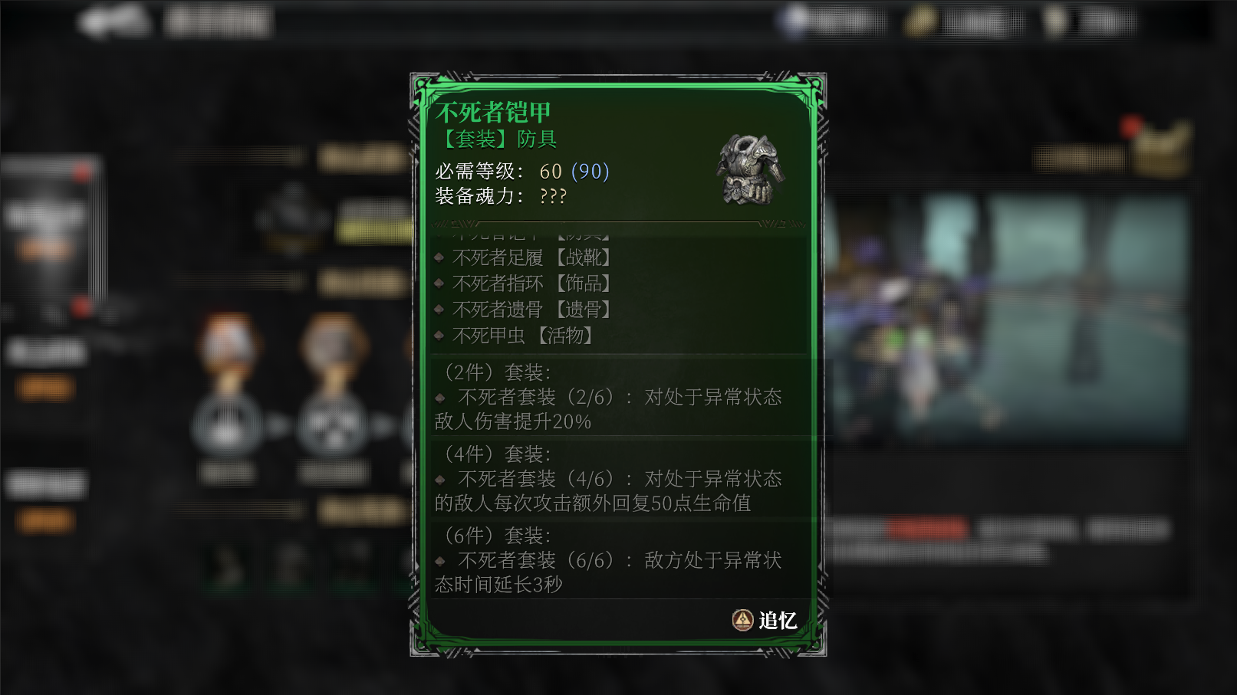Click the blurred orb currency icon at top
Screen dimensions: 1237x695
pos(796,21)
